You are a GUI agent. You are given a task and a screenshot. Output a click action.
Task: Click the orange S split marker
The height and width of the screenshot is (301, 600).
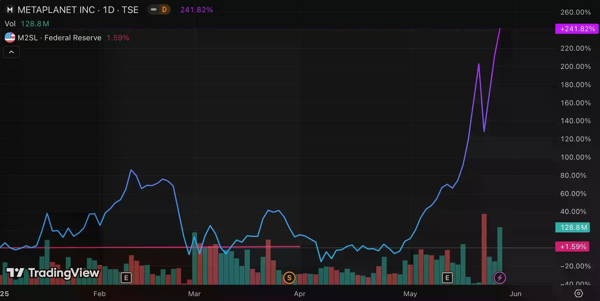click(x=289, y=278)
